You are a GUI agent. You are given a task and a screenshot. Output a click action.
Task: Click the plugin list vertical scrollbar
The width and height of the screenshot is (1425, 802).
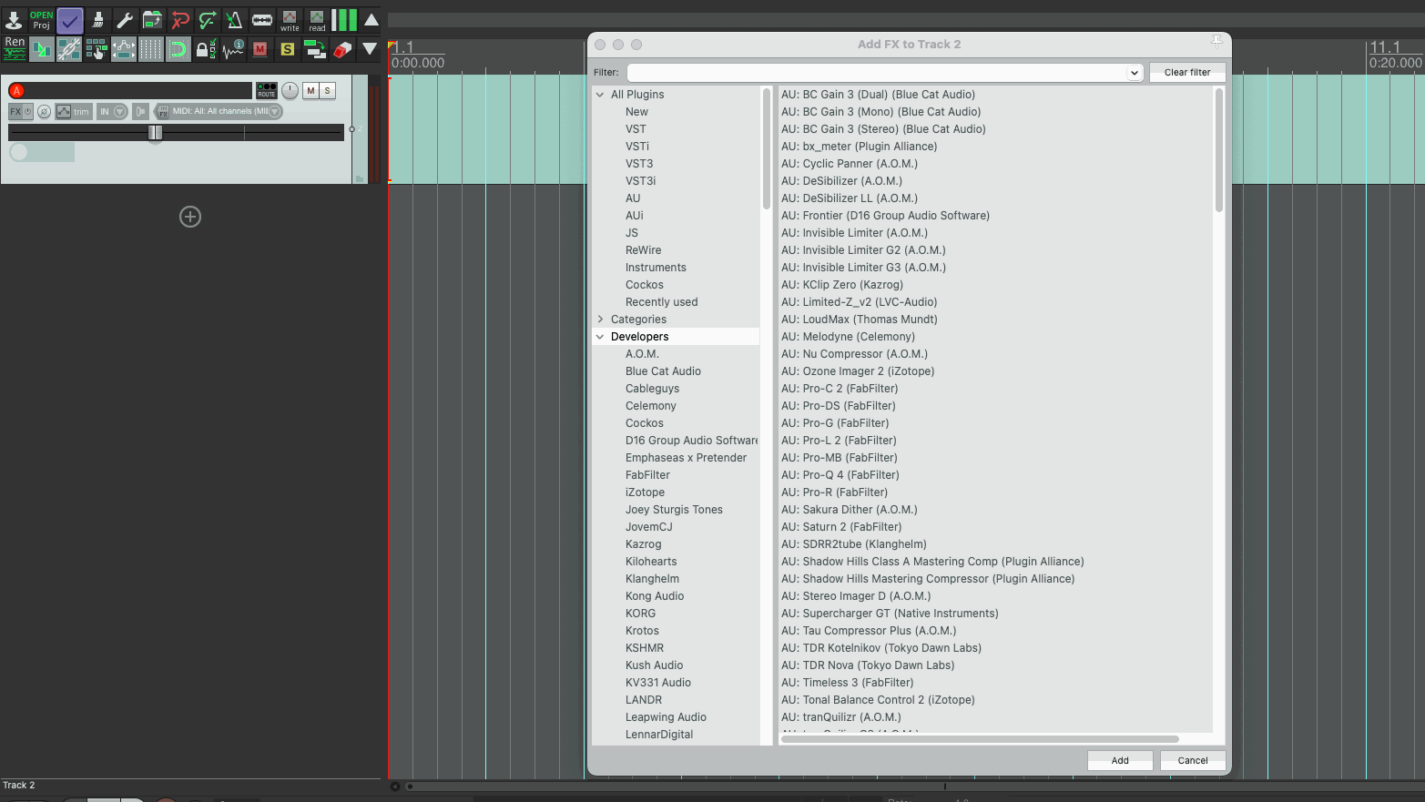1218,150
